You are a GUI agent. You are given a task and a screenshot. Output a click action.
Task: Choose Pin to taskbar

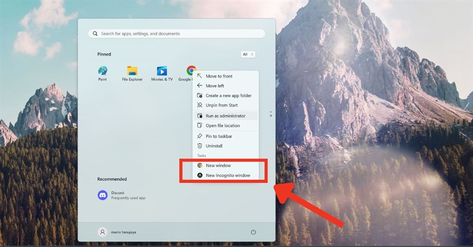point(226,136)
